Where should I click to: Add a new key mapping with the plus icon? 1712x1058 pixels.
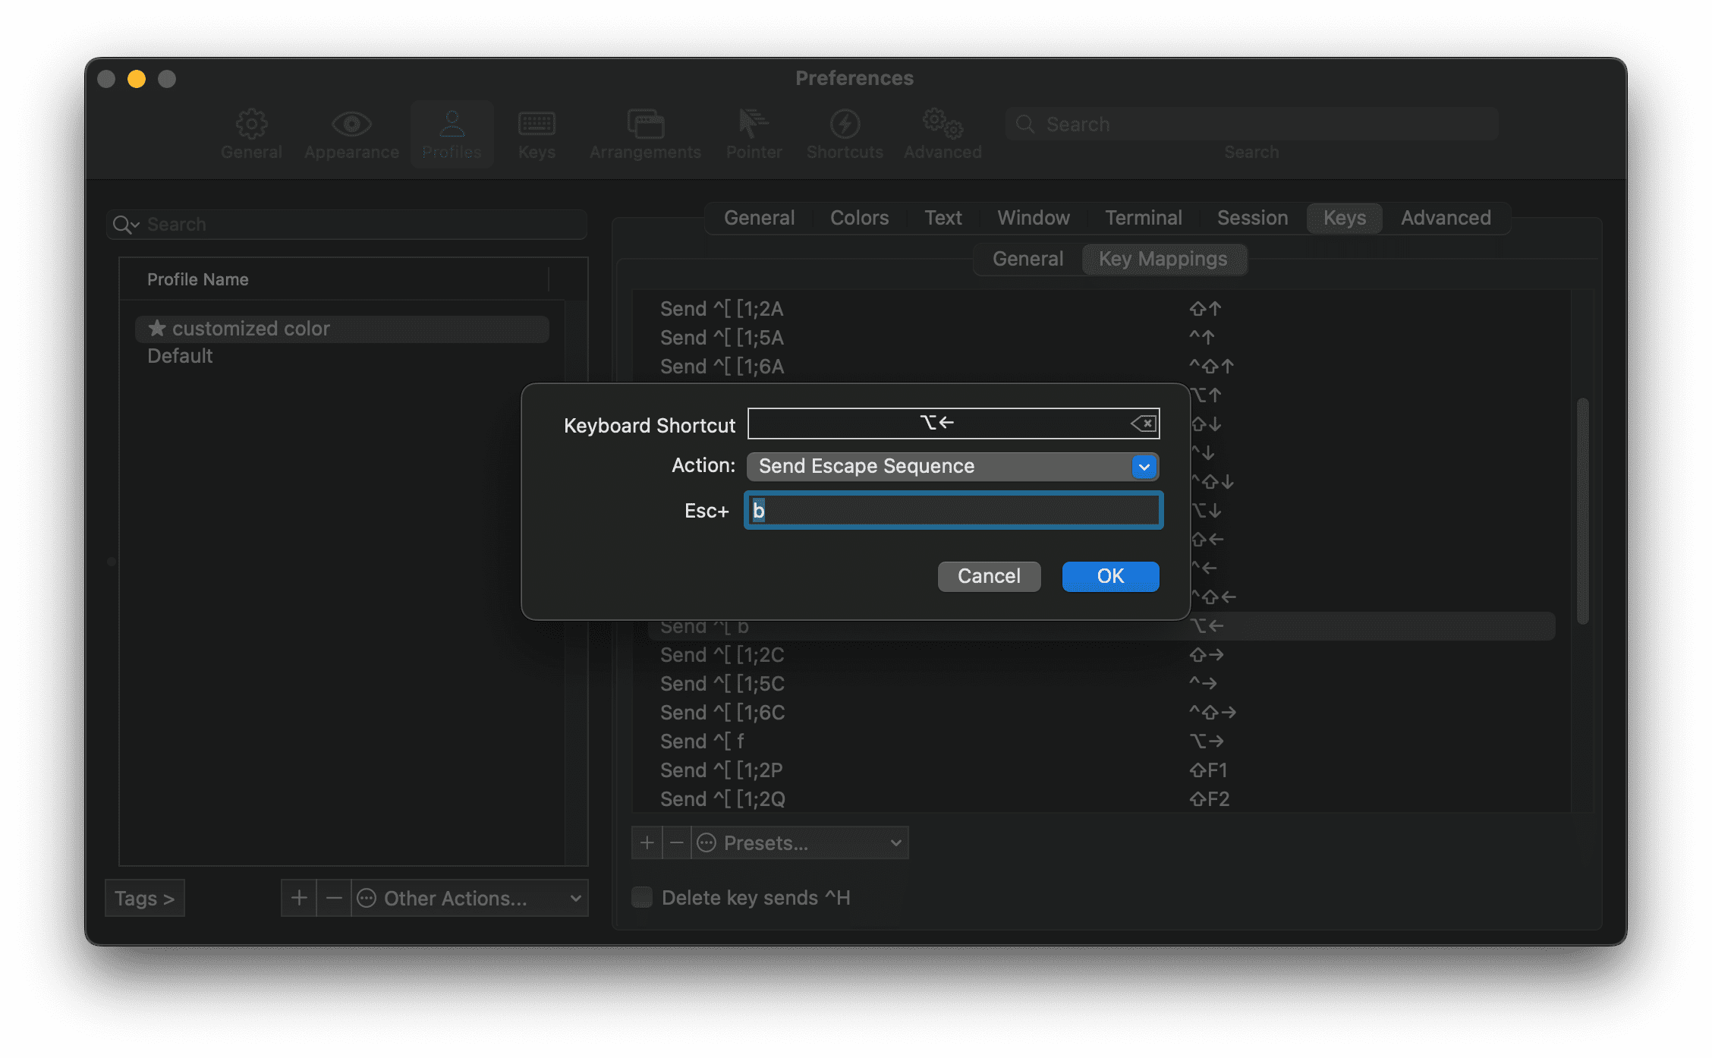[646, 842]
